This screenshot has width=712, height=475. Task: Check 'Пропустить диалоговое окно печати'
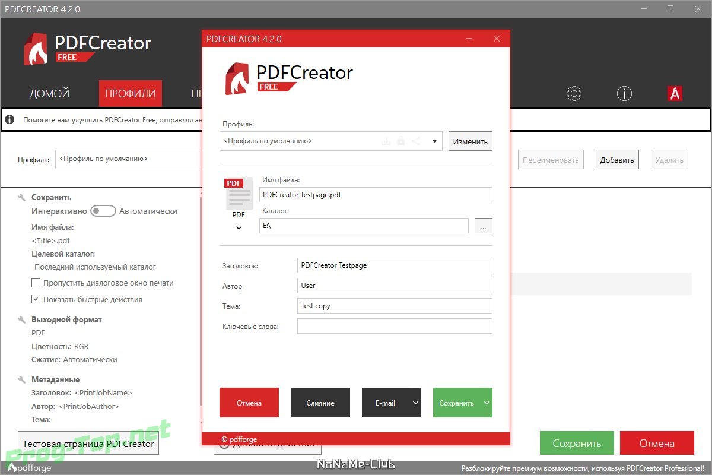[x=36, y=283]
